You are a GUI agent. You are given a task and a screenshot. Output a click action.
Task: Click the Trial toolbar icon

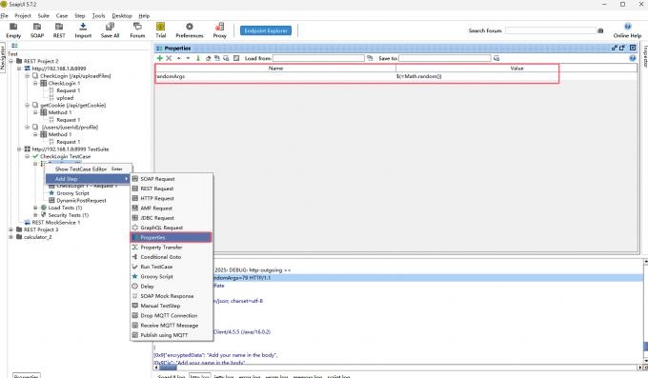(x=160, y=27)
